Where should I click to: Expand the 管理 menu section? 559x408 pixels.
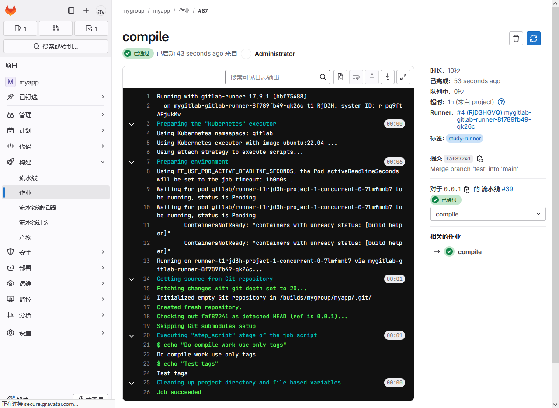coord(56,115)
